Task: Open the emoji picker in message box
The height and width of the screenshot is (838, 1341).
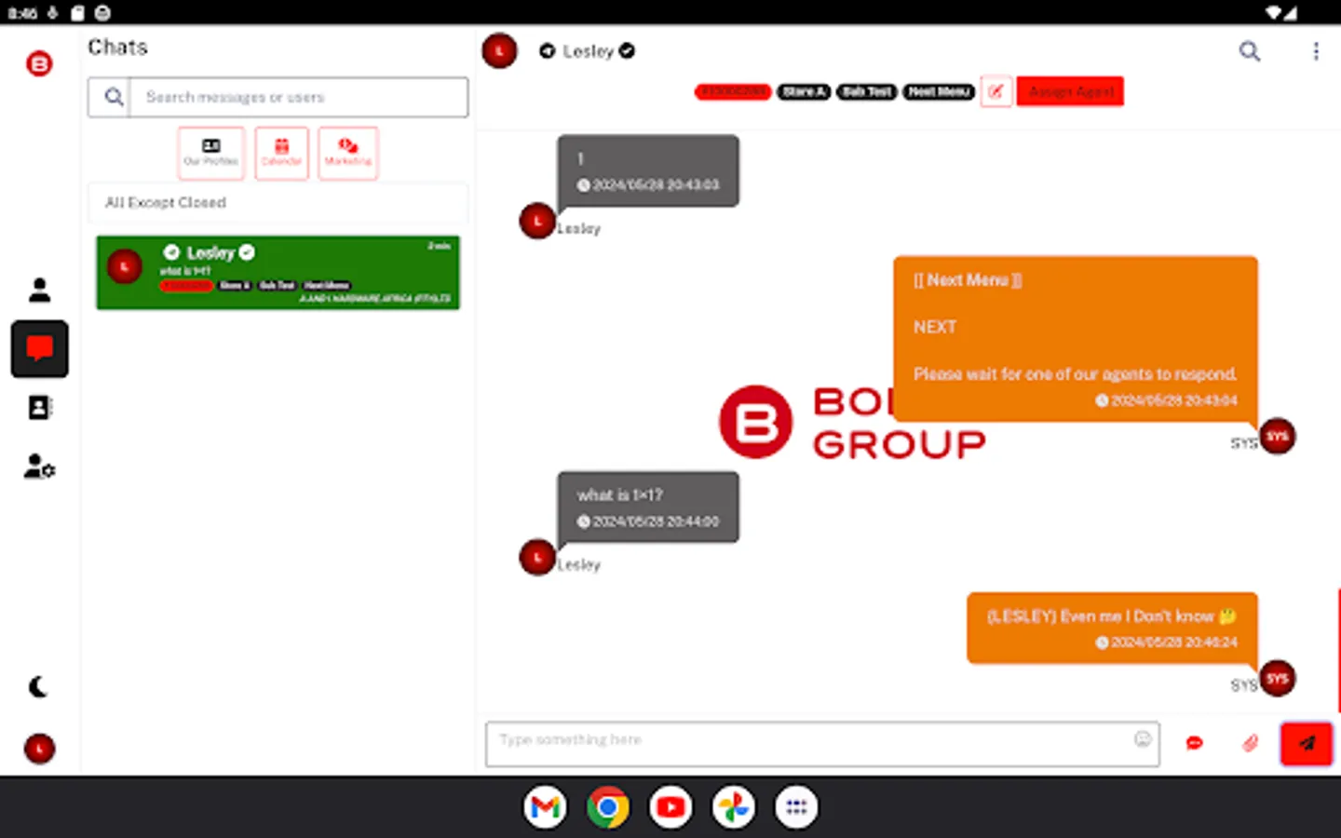Action: [1143, 738]
